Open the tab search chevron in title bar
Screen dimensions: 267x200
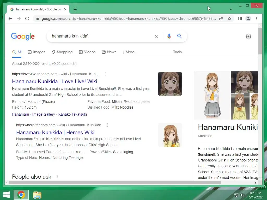(x=230, y=9)
